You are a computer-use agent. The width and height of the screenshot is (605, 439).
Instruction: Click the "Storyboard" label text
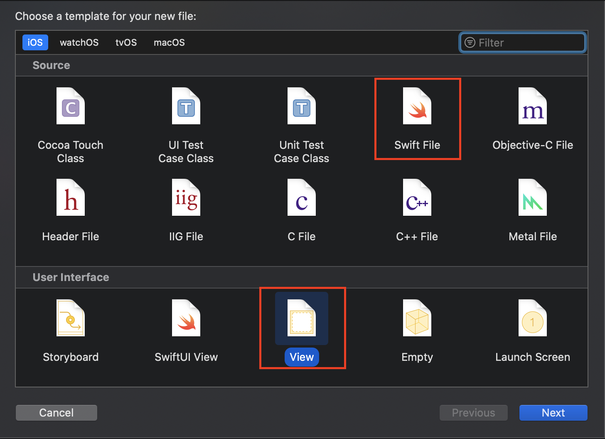(71, 357)
